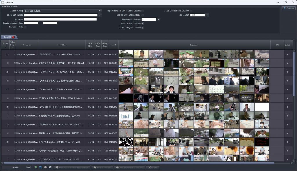Click the gray circle icon in status bar
The height and width of the screenshot is (171, 297).
click(46, 167)
